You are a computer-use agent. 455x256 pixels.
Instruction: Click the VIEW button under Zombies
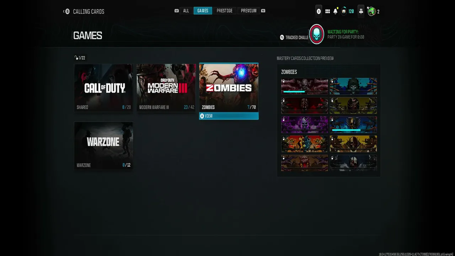click(229, 116)
